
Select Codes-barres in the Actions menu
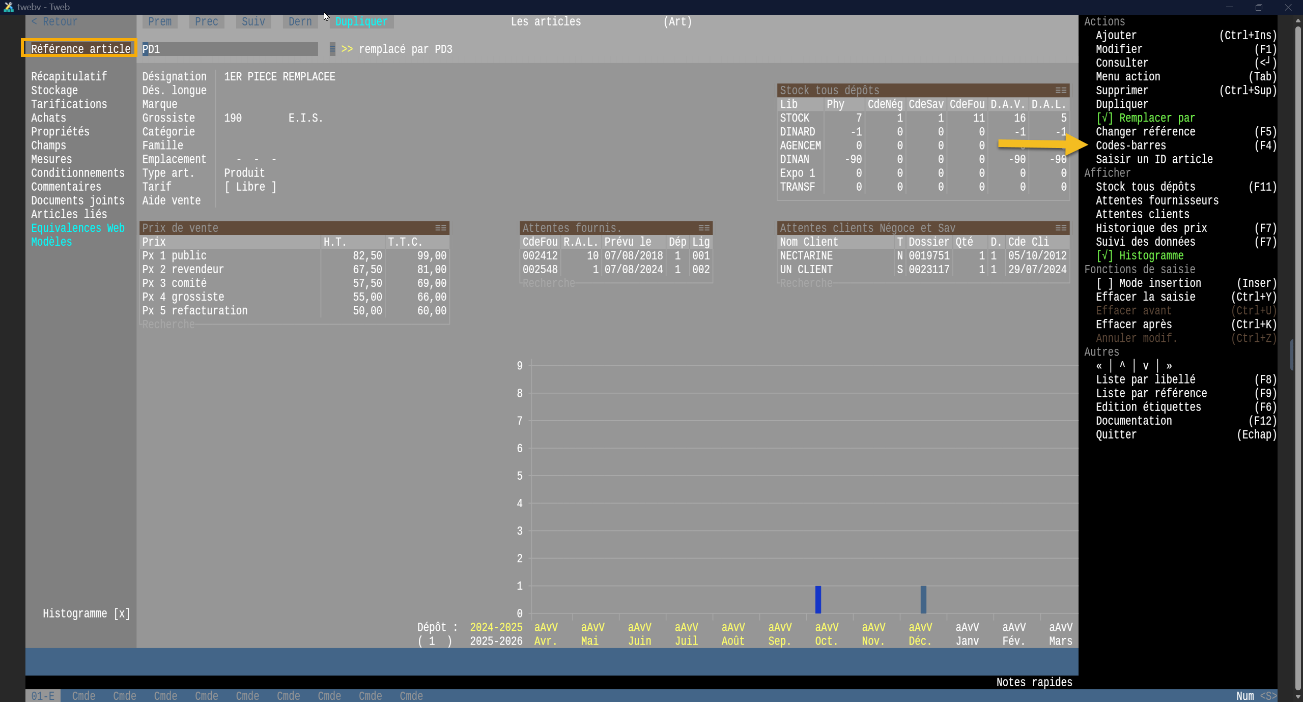(x=1130, y=145)
